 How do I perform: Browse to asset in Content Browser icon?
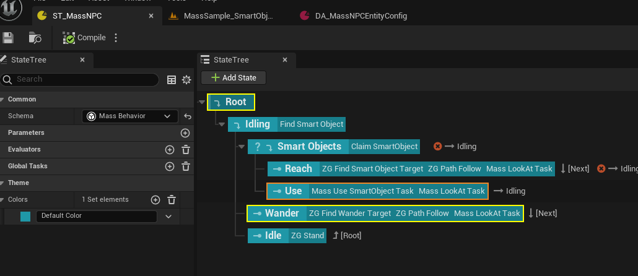pyautogui.click(x=35, y=38)
